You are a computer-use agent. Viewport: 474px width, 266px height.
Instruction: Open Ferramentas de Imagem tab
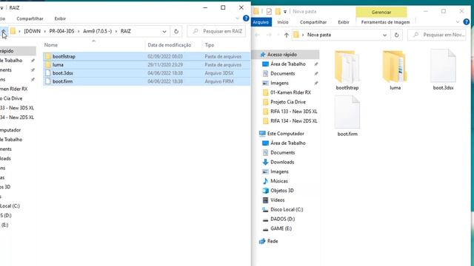(x=385, y=22)
